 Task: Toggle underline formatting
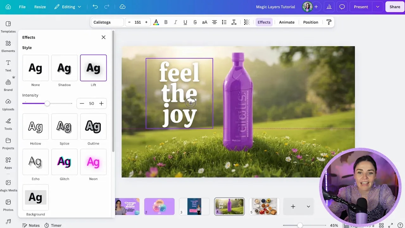pos(185,22)
